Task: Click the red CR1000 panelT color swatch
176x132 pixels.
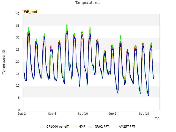Action: (x=42, y=127)
